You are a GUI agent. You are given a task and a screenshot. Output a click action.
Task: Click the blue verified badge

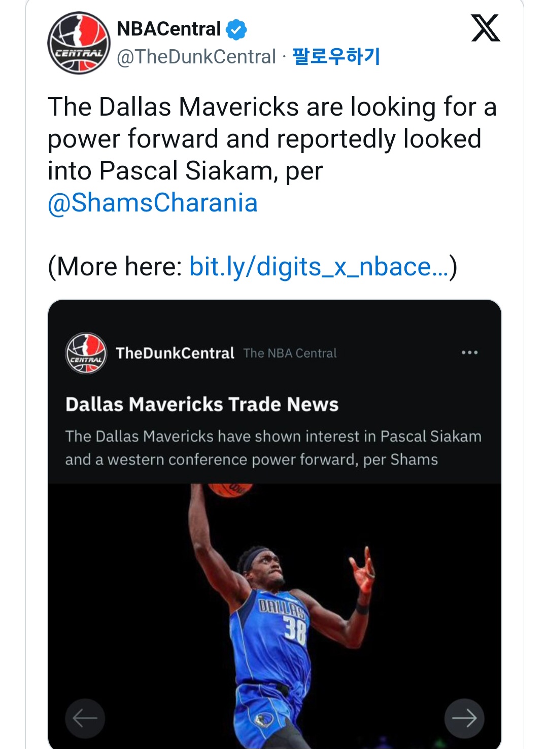[236, 29]
